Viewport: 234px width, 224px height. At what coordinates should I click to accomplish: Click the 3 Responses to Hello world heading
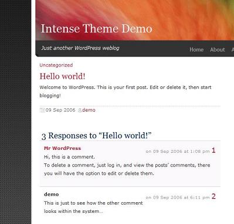tap(97, 136)
